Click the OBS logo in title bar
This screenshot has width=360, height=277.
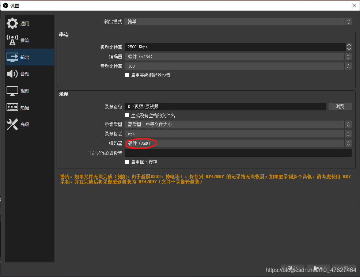tap(5, 5)
